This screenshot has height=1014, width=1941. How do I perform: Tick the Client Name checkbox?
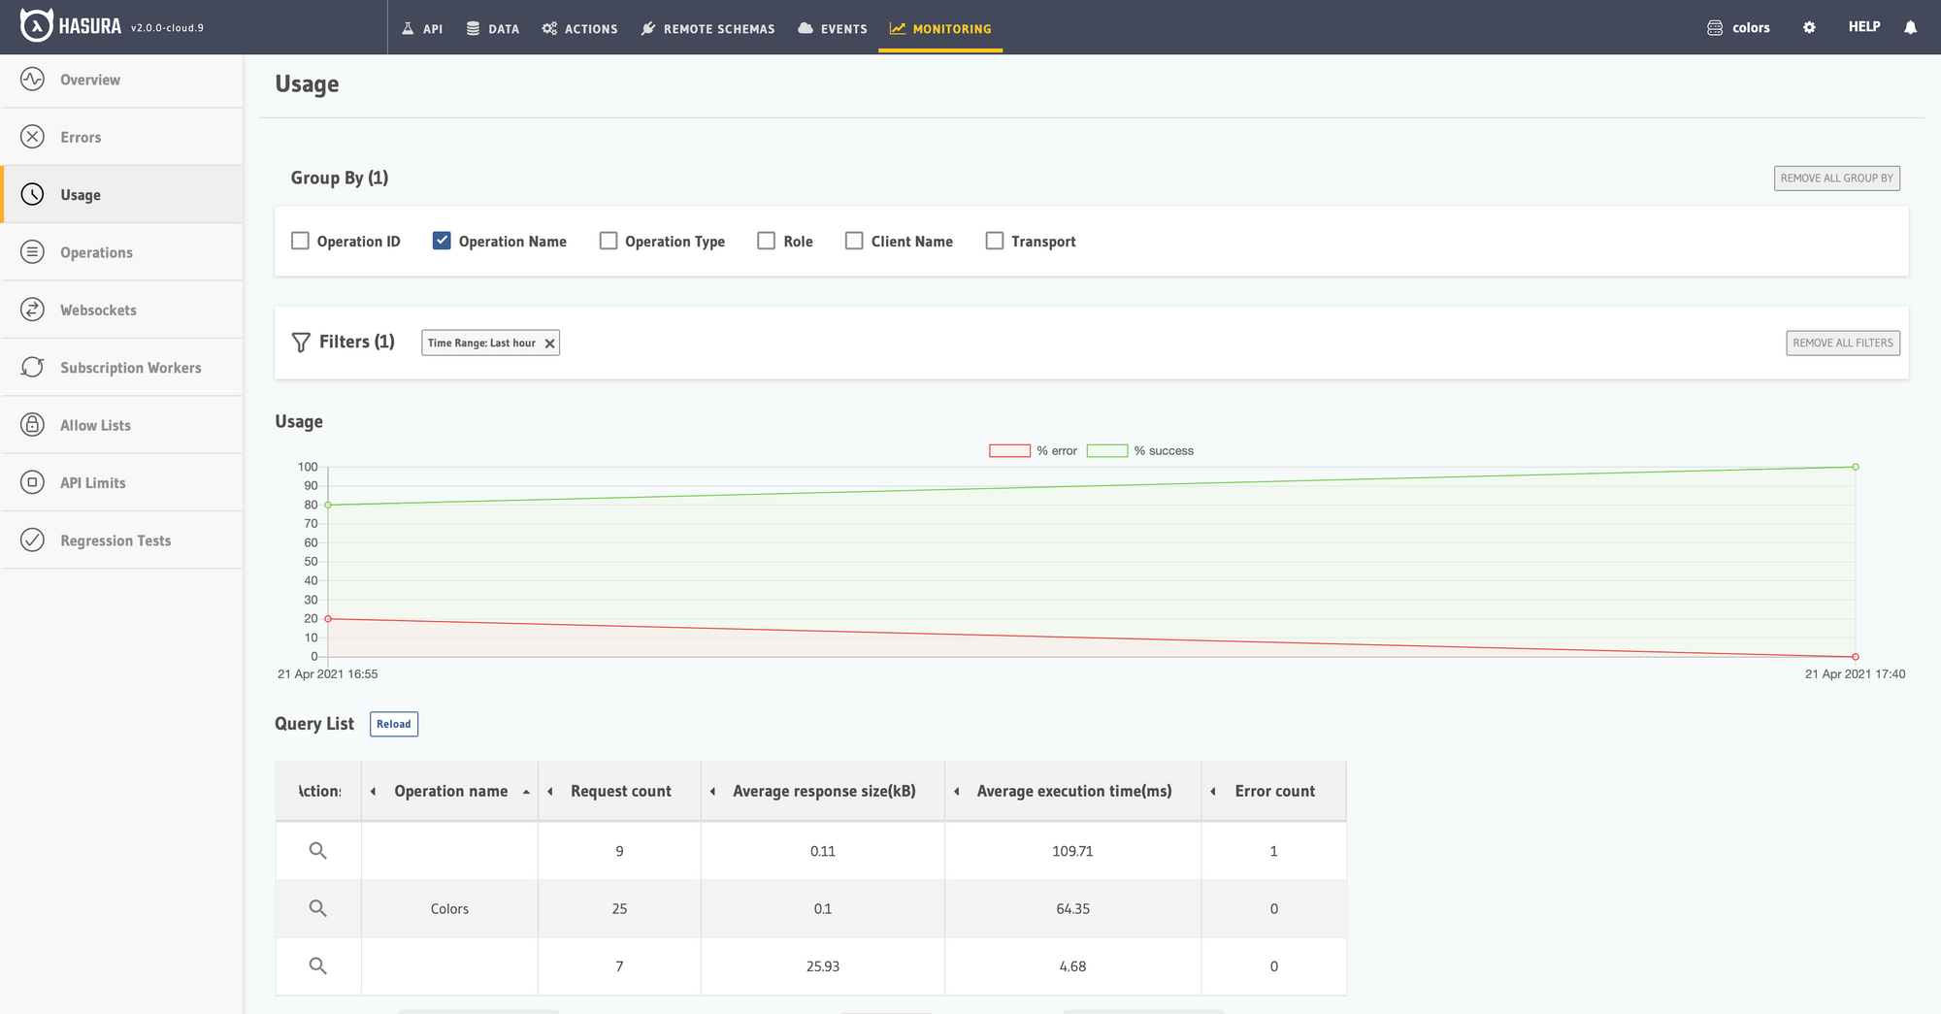click(x=854, y=241)
